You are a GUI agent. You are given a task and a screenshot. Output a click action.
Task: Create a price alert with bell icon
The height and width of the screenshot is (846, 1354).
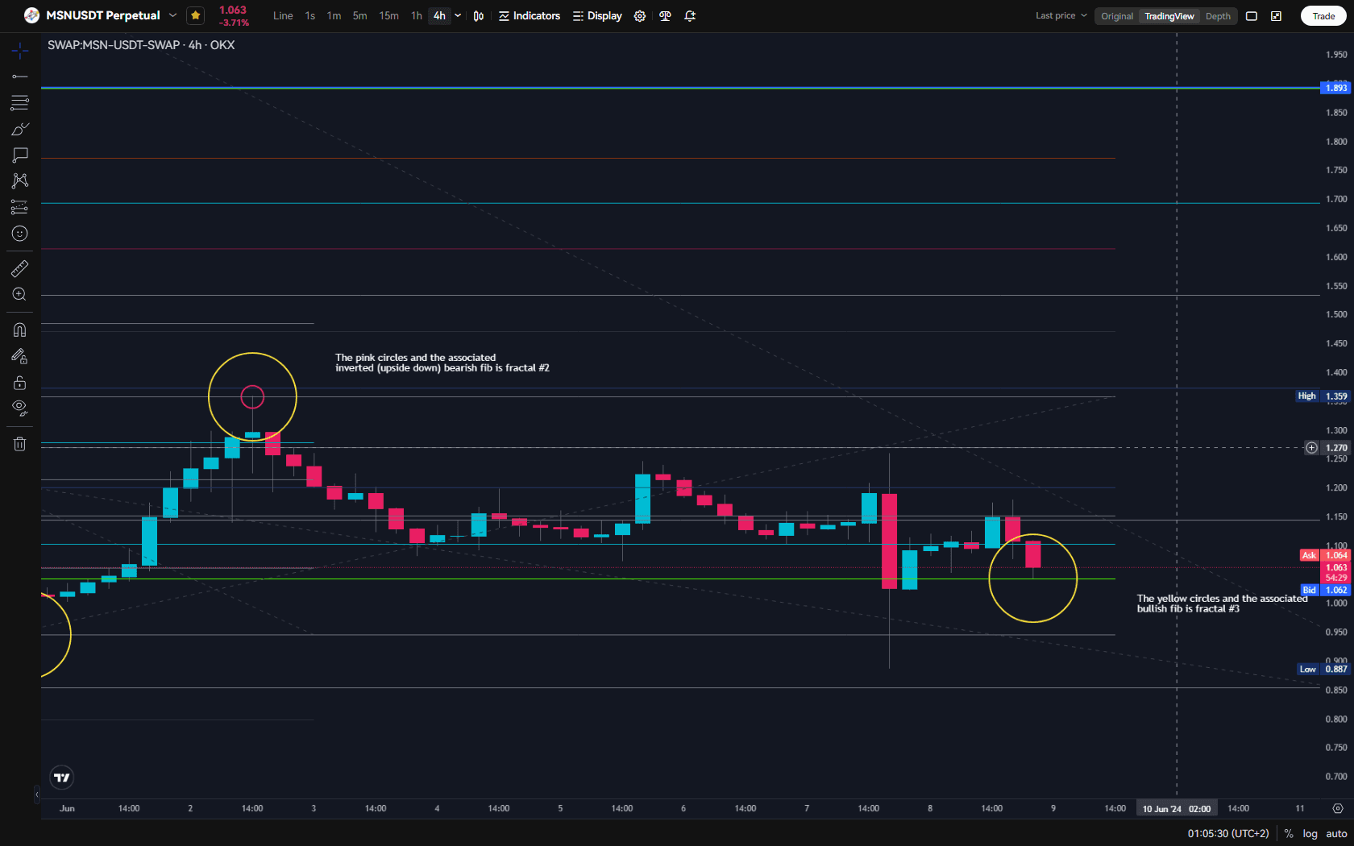pos(690,15)
